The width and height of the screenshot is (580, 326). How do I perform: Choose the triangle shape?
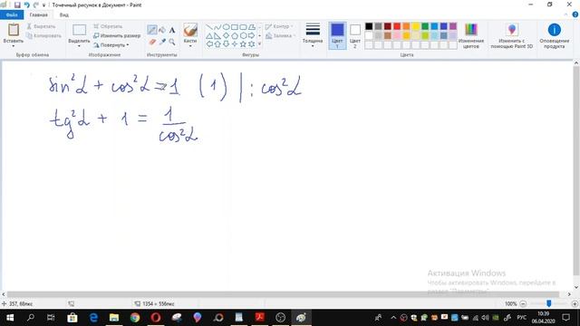tap(209, 35)
